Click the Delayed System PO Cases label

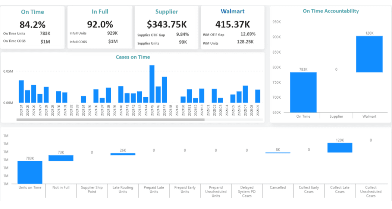tap(247, 191)
